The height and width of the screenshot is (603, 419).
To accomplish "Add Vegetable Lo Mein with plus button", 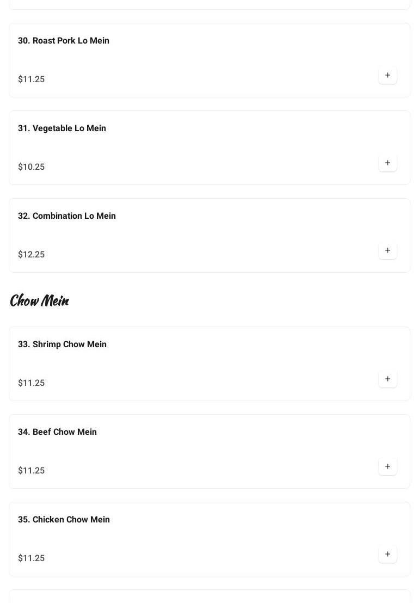I will (387, 163).
